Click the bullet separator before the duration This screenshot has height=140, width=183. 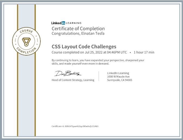[130, 52]
